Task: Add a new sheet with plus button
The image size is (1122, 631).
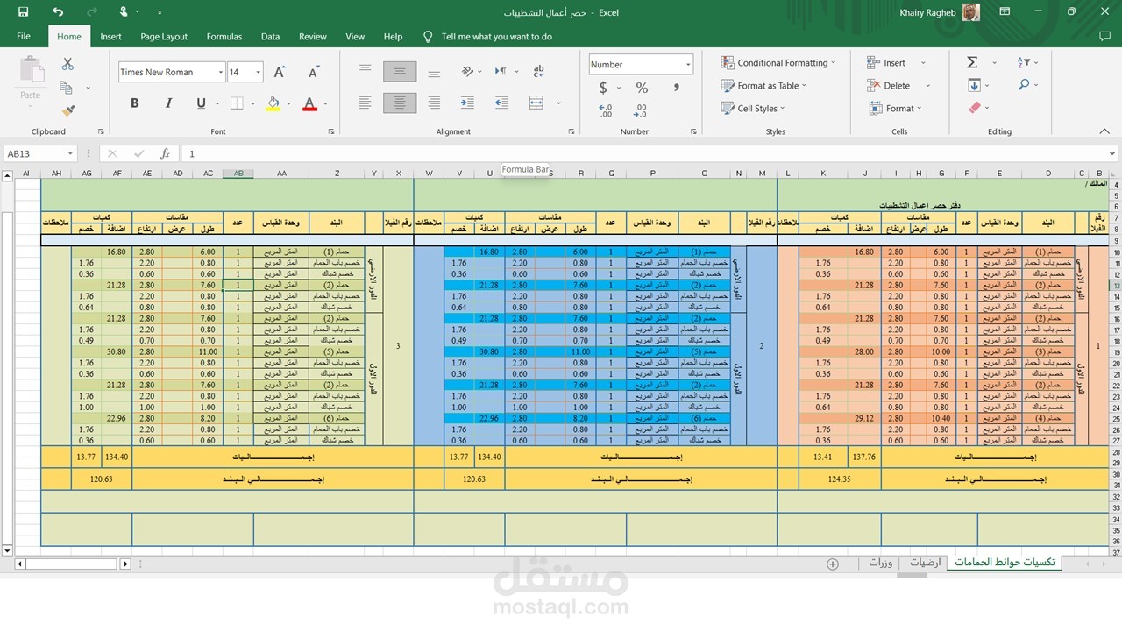Action: click(x=833, y=564)
